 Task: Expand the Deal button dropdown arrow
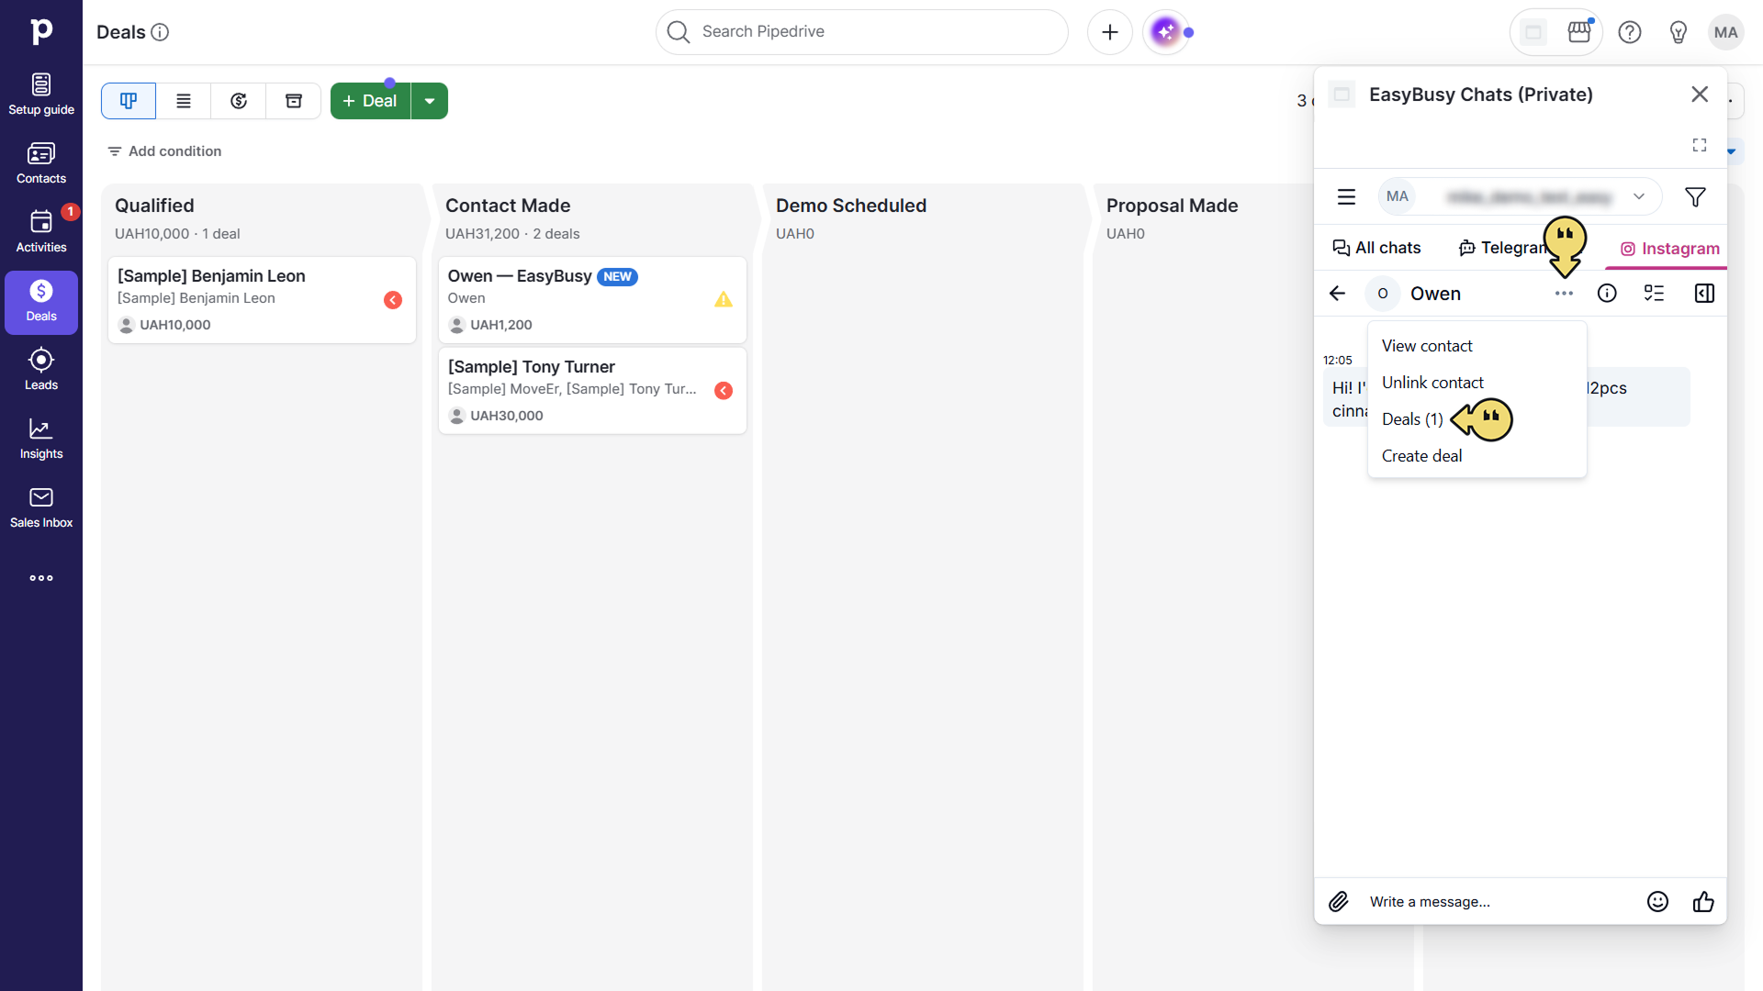[x=430, y=101]
